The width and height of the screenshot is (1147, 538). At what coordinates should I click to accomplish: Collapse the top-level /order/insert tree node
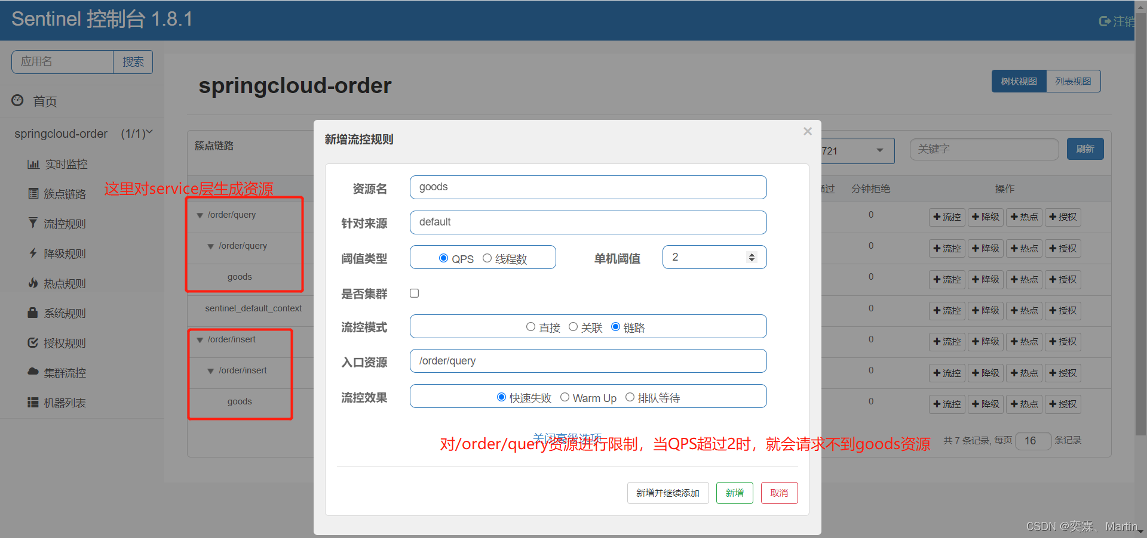click(200, 340)
